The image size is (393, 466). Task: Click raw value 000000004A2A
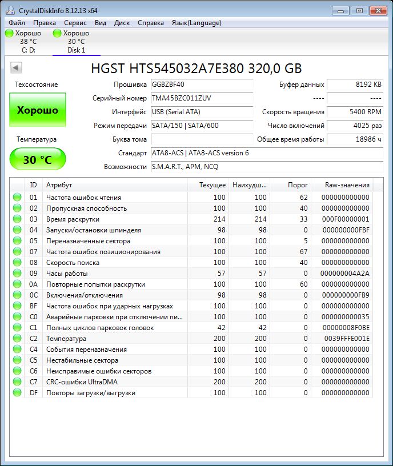click(x=345, y=274)
